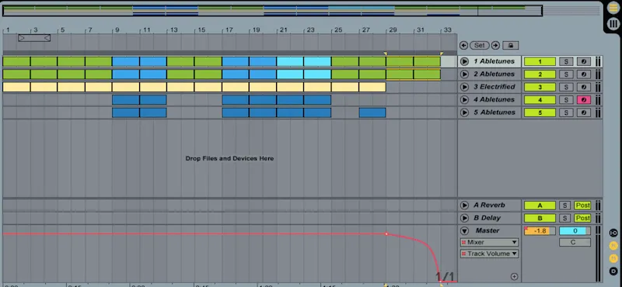Unfold track 1 Abletunes
622x287 pixels.
pos(464,61)
